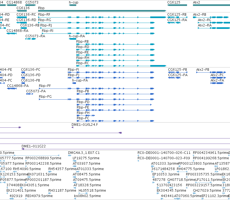Select the CG6136 gene label
This screenshot has height=200, width=230.
point(23,8)
